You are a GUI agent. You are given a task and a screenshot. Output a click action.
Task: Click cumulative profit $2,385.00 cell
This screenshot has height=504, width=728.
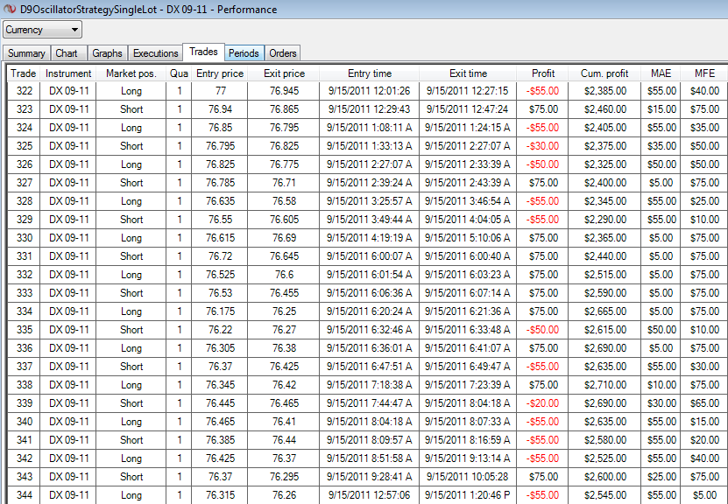click(x=605, y=91)
